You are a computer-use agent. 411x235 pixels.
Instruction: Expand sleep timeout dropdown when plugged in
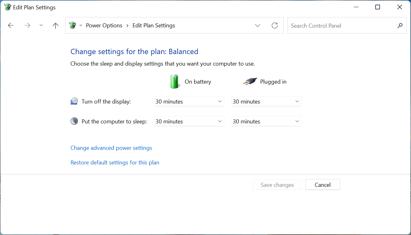266,121
